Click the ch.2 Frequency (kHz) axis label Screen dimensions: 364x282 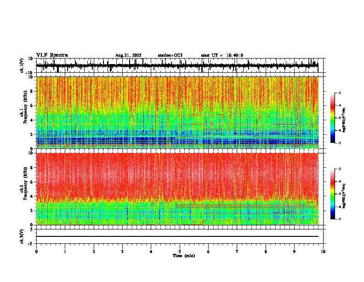24,183
